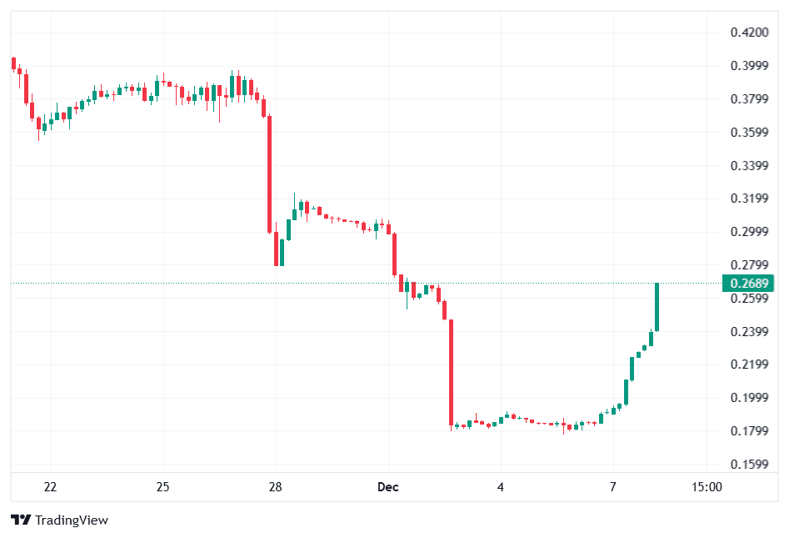Click the TradingView logo icon
This screenshot has height=538, width=789.
pos(21,520)
